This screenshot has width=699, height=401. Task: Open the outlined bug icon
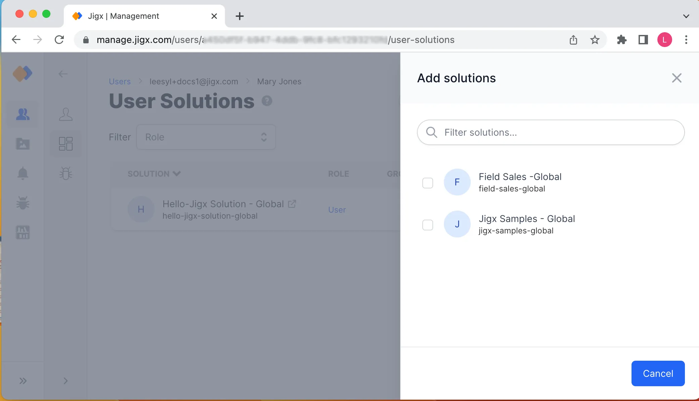(x=66, y=173)
